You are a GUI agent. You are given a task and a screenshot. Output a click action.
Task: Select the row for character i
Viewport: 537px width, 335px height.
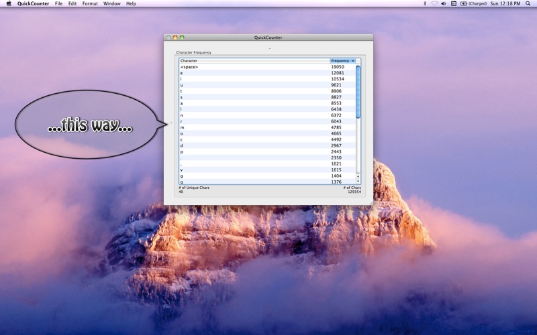pos(267,79)
